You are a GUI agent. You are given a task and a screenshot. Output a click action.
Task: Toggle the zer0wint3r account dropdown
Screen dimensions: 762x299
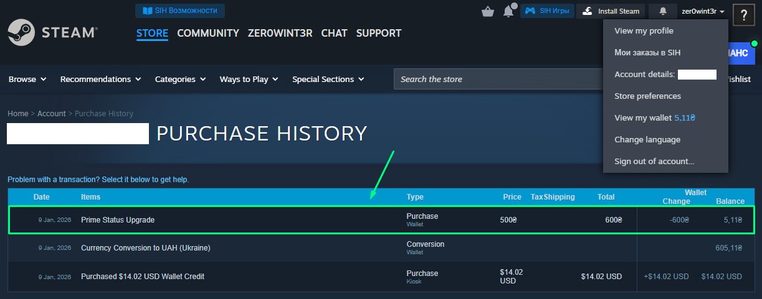703,11
